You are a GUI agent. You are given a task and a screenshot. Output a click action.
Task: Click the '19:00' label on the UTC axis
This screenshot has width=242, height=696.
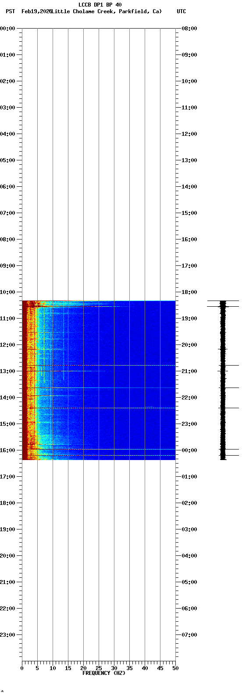tap(189, 319)
